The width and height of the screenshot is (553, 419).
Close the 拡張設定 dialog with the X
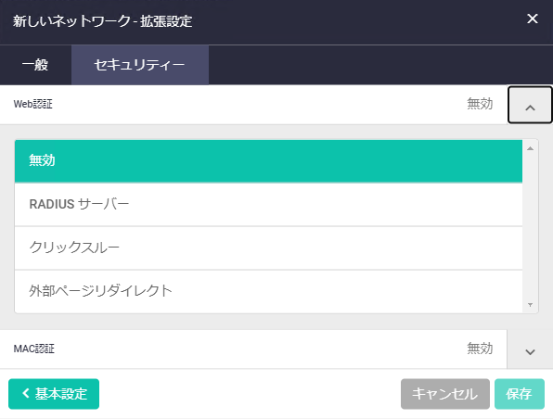pos(533,19)
